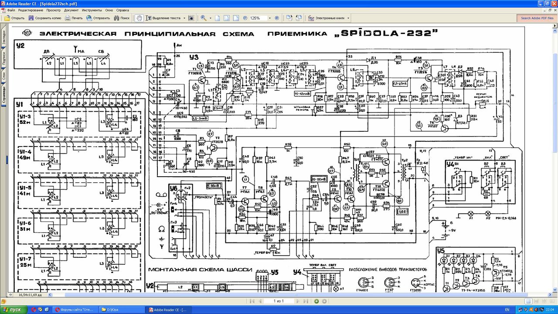
Task: Go to previous view green arrow
Action: pyautogui.click(x=316, y=301)
